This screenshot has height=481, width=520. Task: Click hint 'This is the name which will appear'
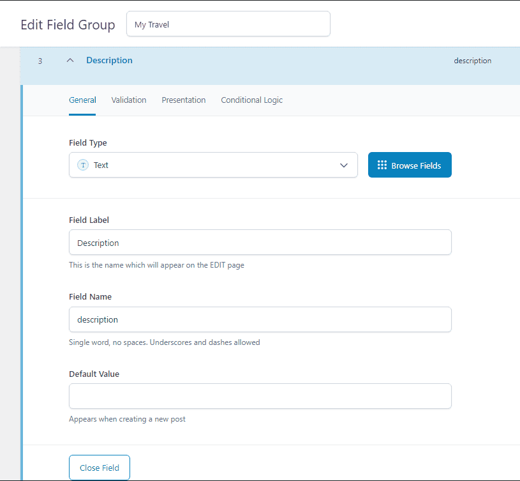[156, 265]
